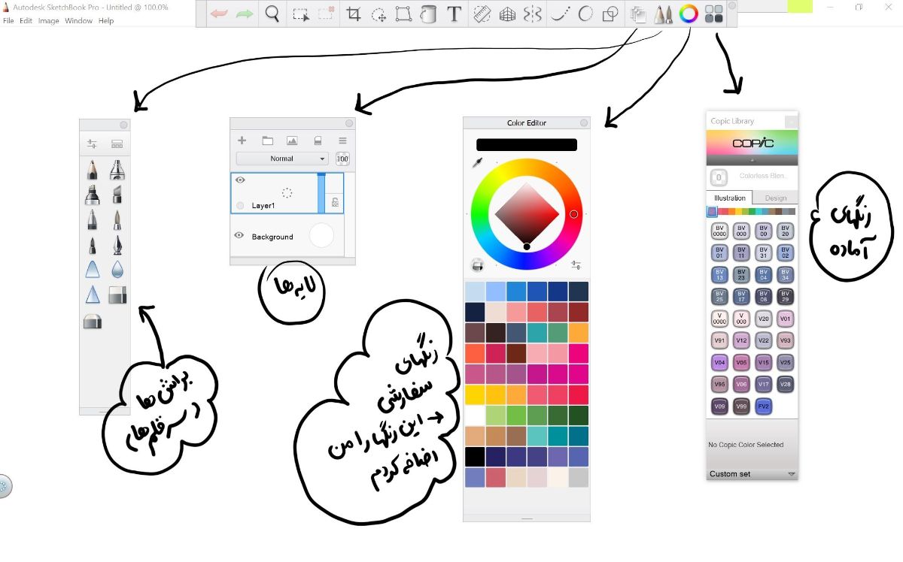Select the Text tool
903x562 pixels.
coord(454,14)
